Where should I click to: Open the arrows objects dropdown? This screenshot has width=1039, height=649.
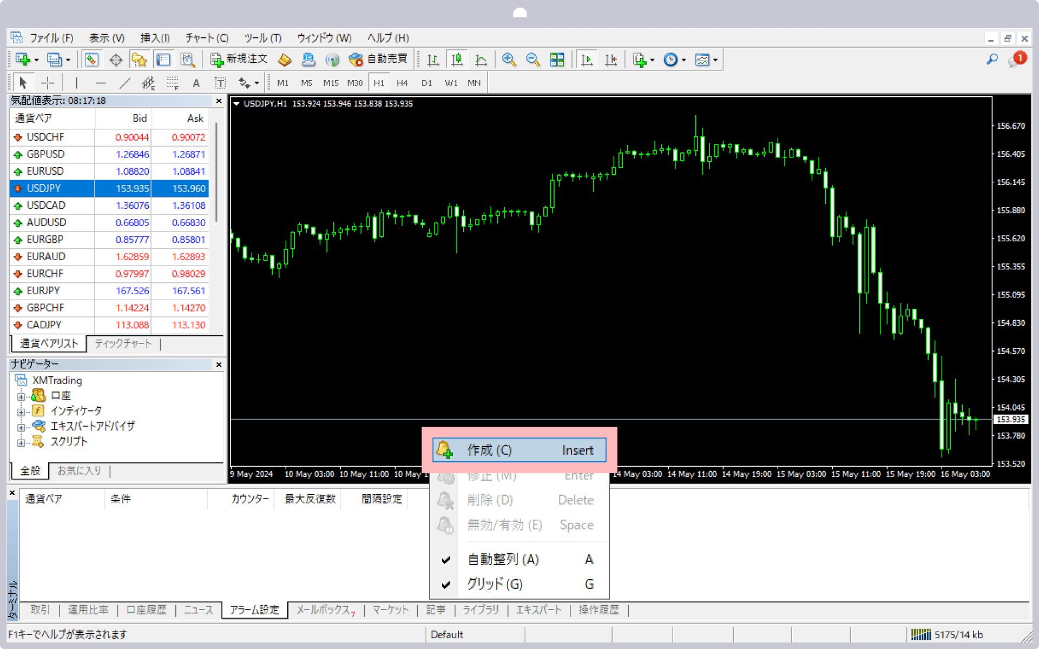[248, 83]
